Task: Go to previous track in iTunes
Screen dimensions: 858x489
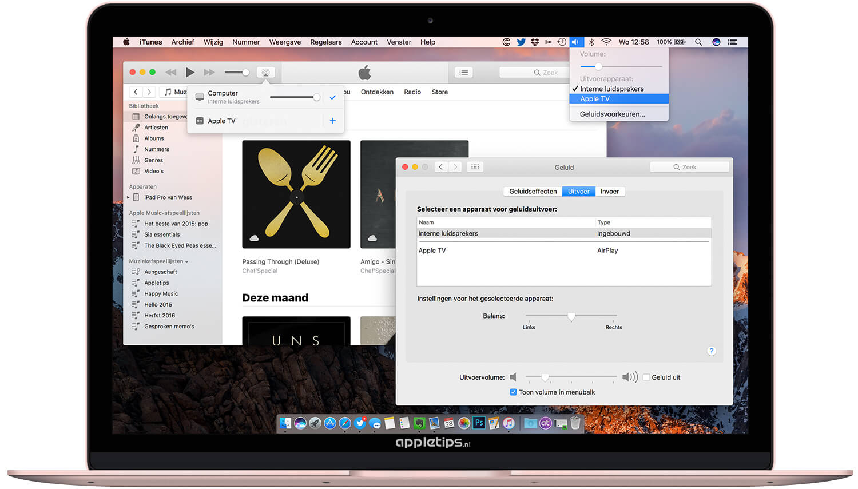Action: pyautogui.click(x=170, y=72)
